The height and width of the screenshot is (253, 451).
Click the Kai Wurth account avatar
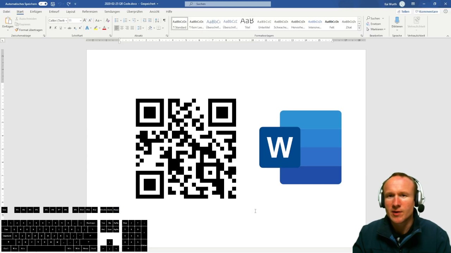click(x=402, y=4)
